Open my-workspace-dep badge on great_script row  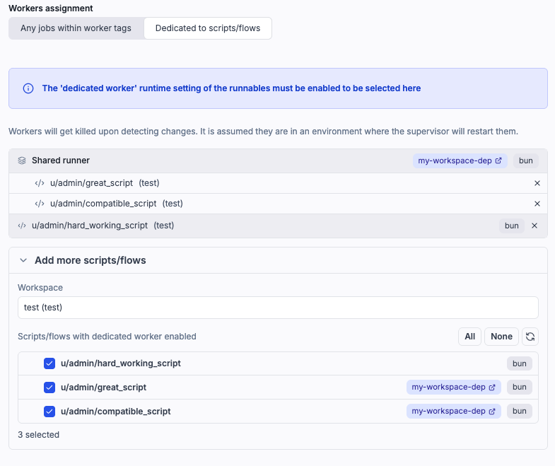(453, 388)
